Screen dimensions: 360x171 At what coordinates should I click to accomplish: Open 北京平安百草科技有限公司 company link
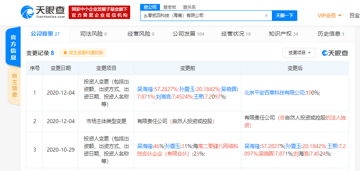[274, 92]
